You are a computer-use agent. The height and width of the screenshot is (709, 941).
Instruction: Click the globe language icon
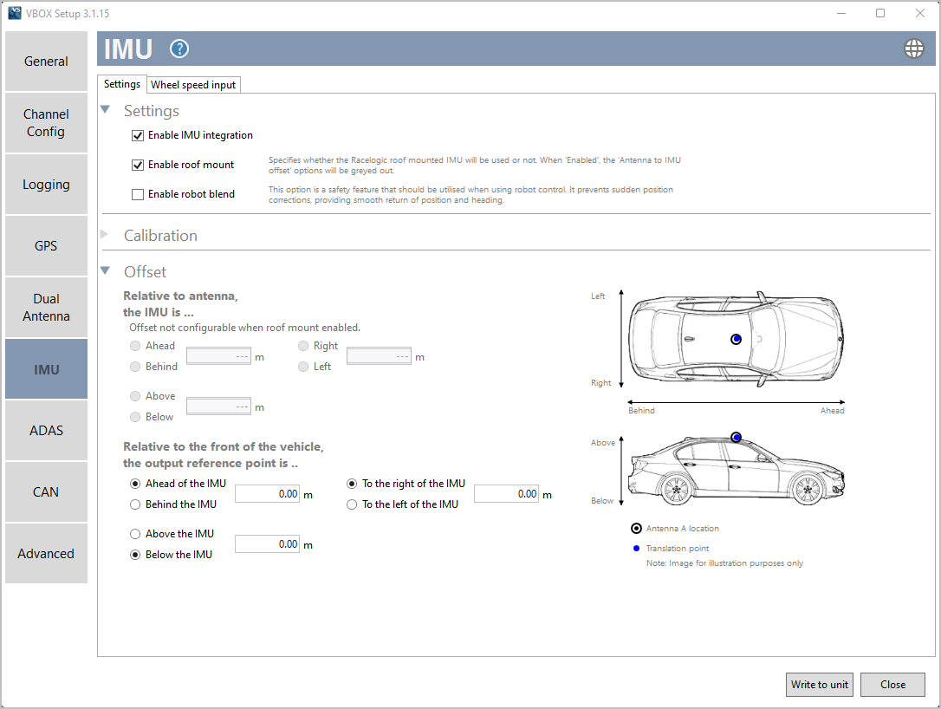click(x=913, y=49)
